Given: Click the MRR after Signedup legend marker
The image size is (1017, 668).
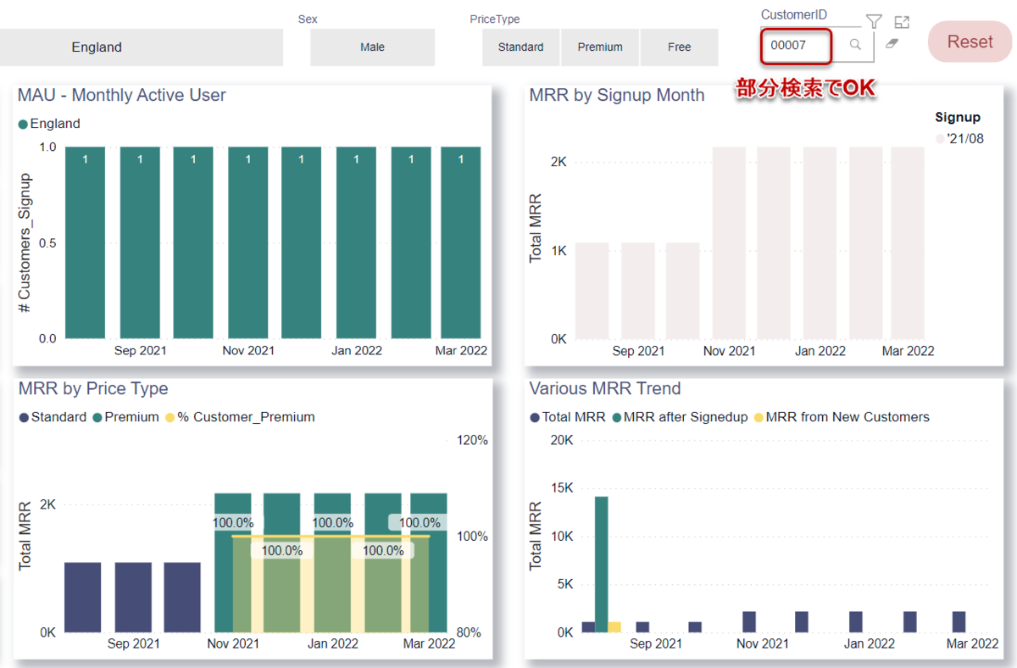Looking at the screenshot, I should [617, 417].
